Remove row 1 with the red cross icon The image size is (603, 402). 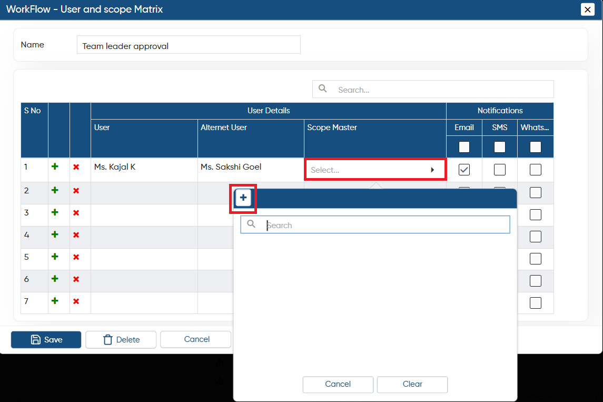coord(76,167)
